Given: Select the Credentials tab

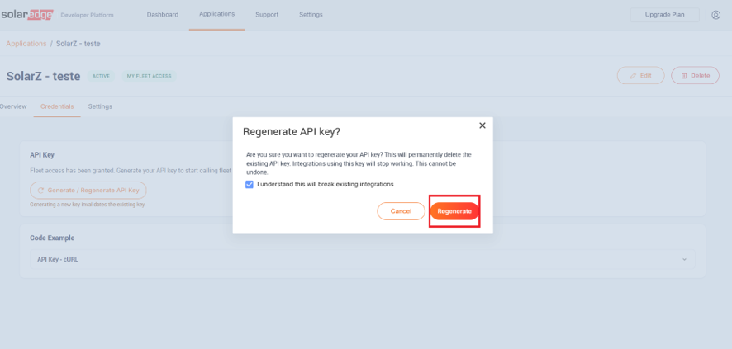Looking at the screenshot, I should click(x=57, y=106).
